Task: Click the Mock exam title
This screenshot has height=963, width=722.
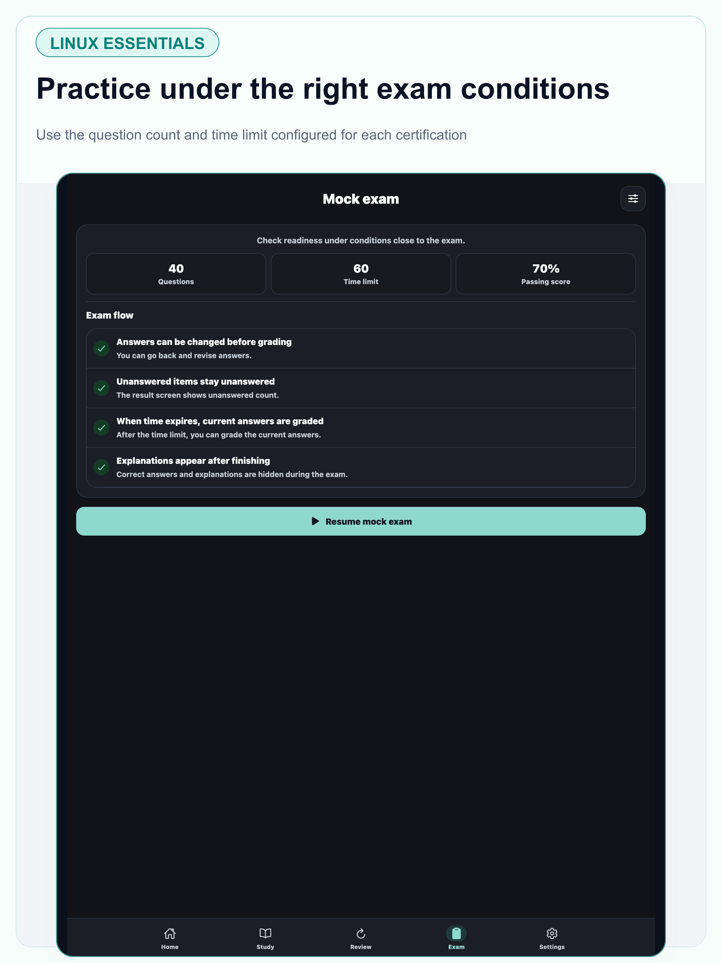Action: pyautogui.click(x=361, y=199)
